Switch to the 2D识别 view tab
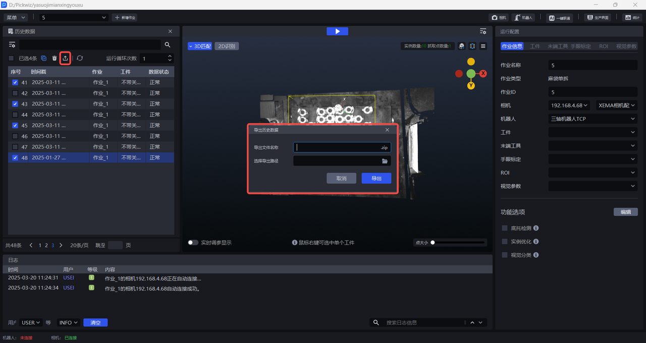646x343 pixels. [x=227, y=46]
